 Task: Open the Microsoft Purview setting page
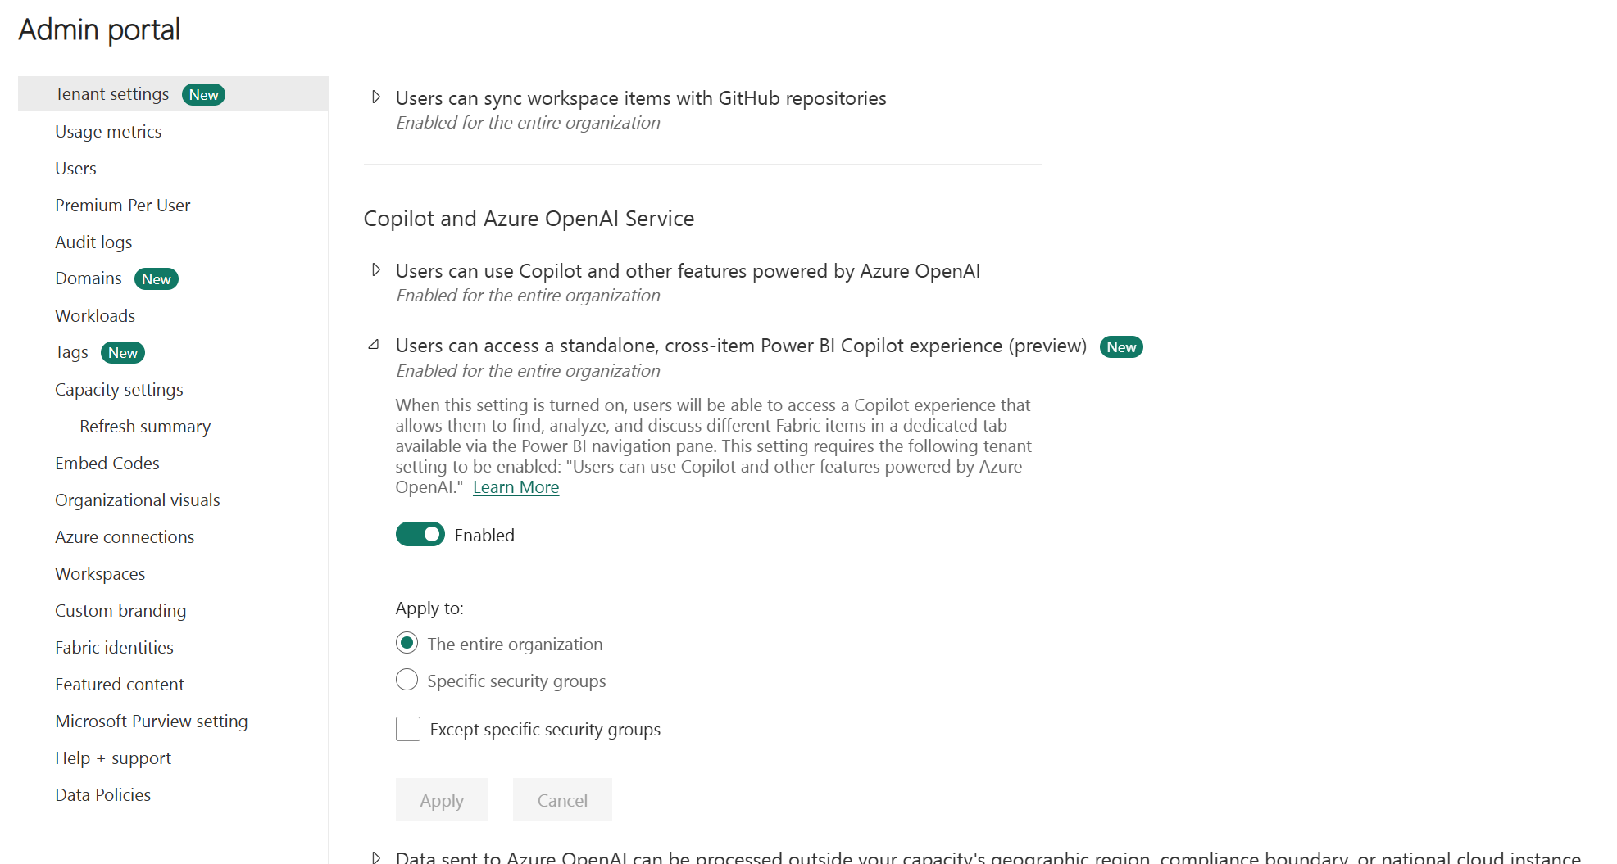click(152, 722)
